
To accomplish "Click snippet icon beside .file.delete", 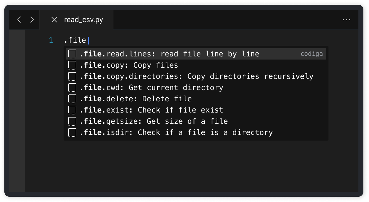I will point(72,99).
